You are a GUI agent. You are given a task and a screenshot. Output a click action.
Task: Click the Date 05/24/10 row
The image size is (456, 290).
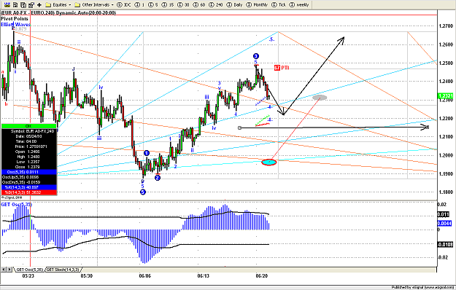coord(28,136)
